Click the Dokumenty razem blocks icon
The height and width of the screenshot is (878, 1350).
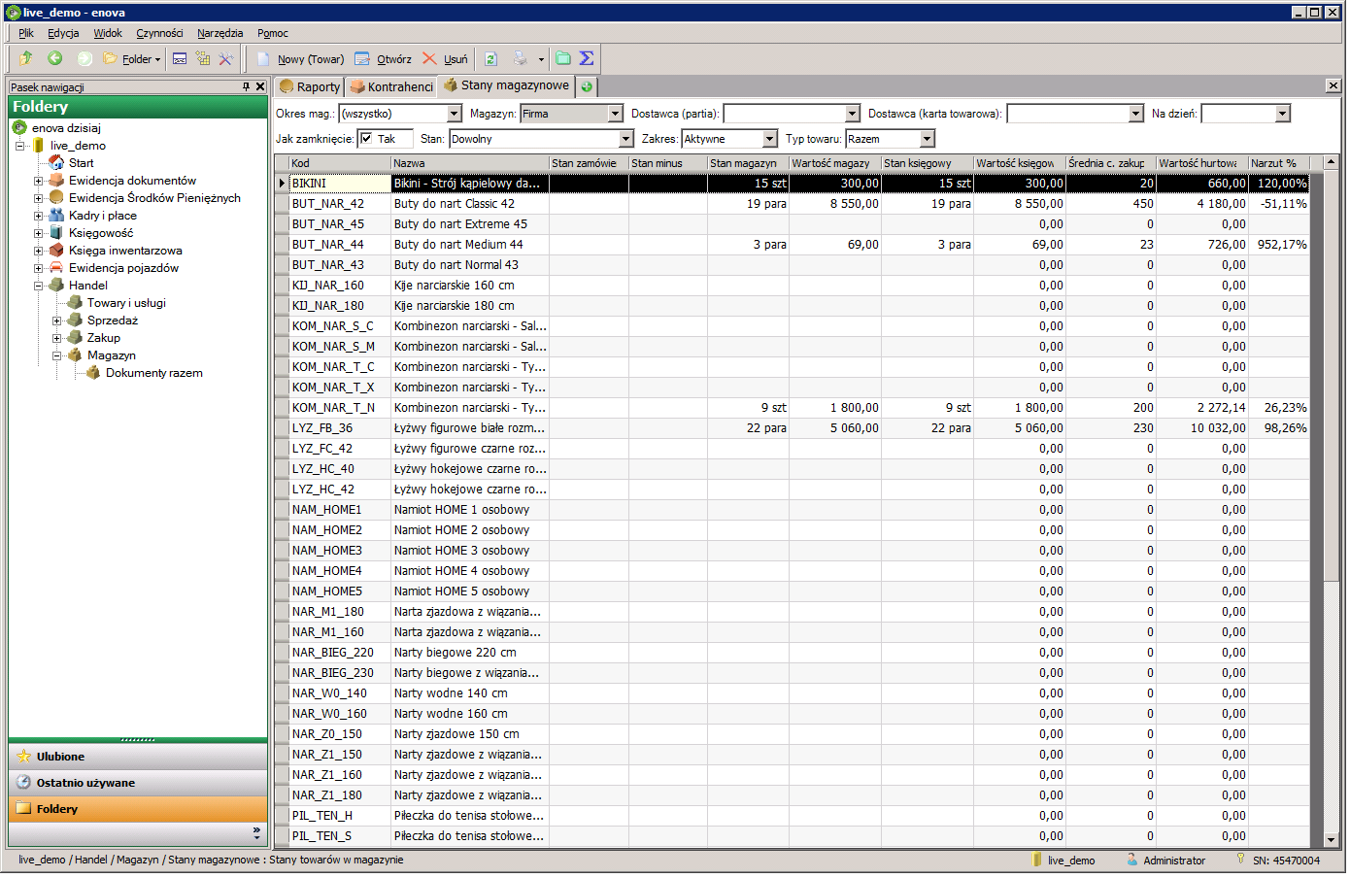click(94, 373)
